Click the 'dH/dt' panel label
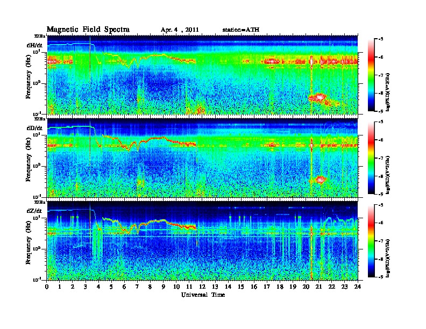 pos(34,45)
